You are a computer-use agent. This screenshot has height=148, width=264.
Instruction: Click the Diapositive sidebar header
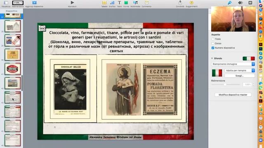click(12, 11)
